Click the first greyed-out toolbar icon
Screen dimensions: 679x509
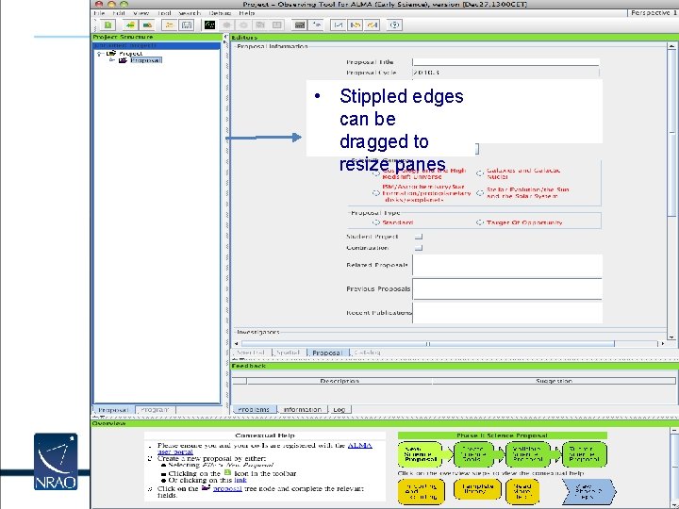tap(226, 25)
